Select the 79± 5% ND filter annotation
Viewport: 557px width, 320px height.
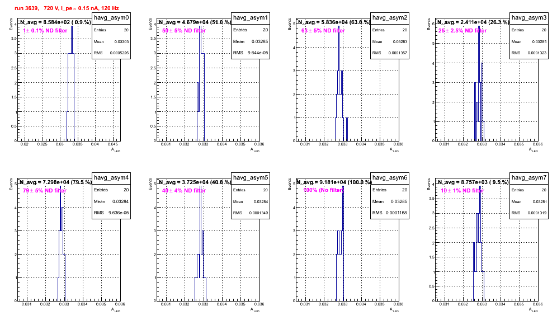pos(45,191)
